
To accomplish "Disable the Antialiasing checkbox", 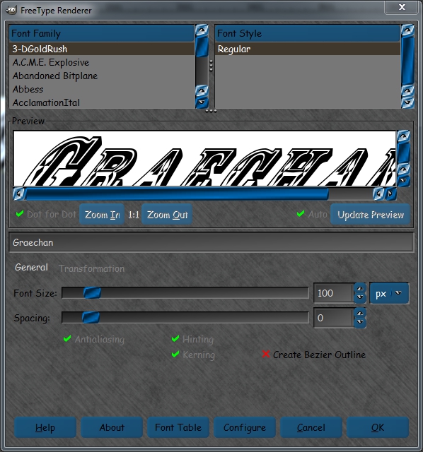I will point(94,339).
